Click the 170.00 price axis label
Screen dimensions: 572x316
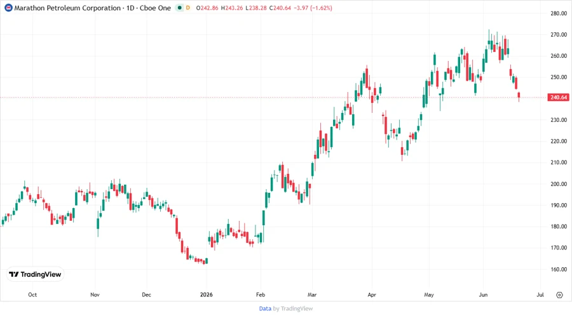click(559, 247)
